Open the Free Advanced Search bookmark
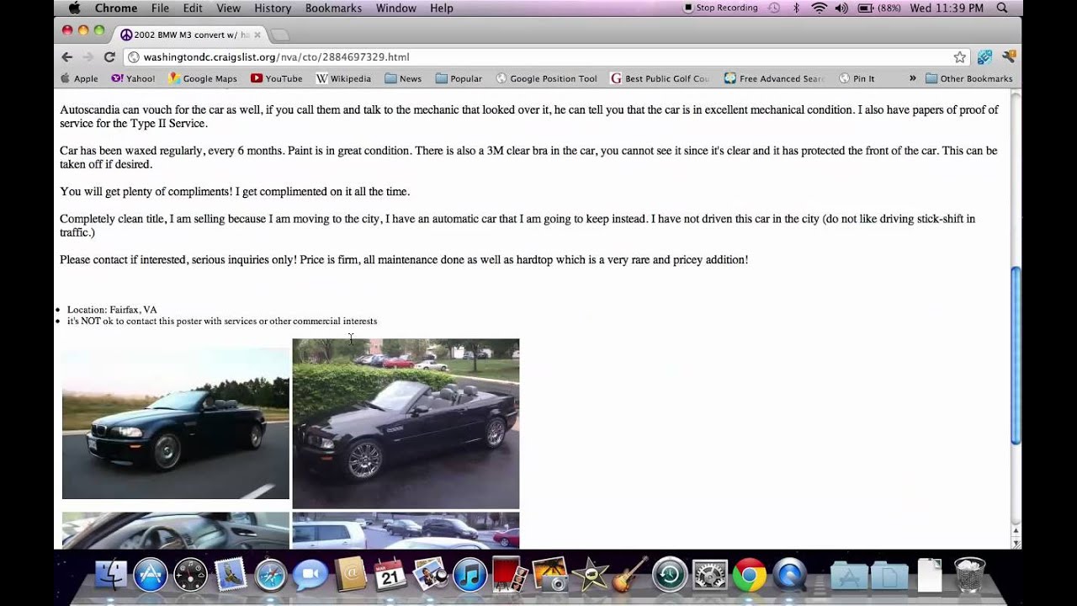 pos(774,78)
